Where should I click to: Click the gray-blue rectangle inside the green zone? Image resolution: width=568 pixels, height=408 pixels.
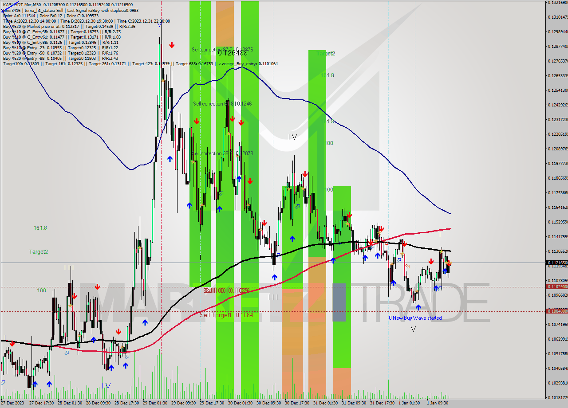(339, 302)
